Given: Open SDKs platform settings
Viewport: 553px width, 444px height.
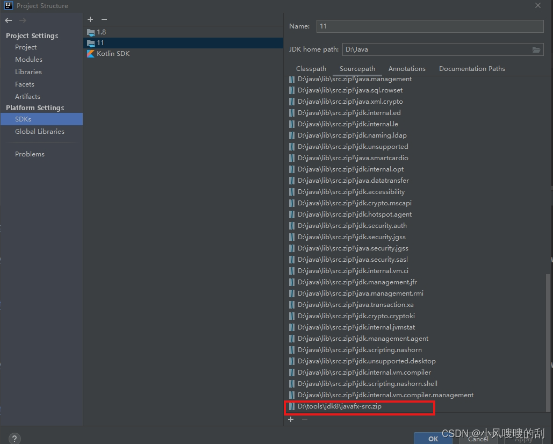Looking at the screenshot, I should [41, 119].
